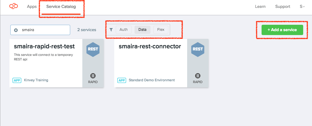Viewport: 312px width, 126px height.
Task: Expand the user account dropdown
Action: (x=302, y=7)
